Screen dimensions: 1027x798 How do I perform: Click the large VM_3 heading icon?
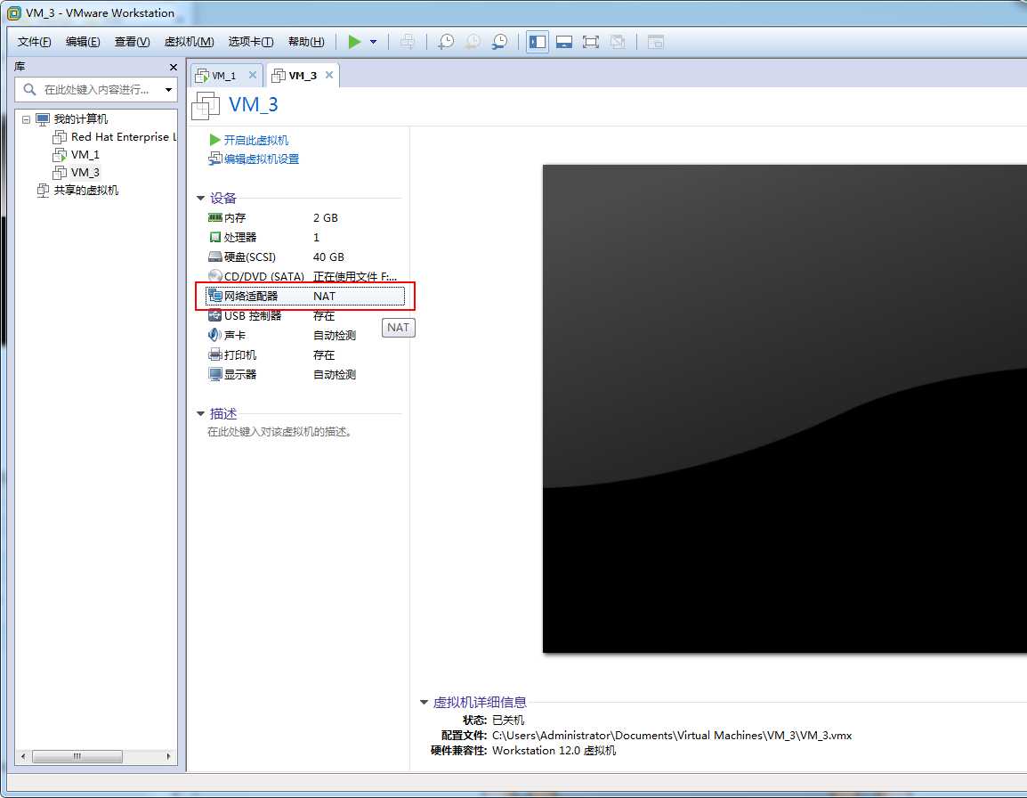point(206,106)
